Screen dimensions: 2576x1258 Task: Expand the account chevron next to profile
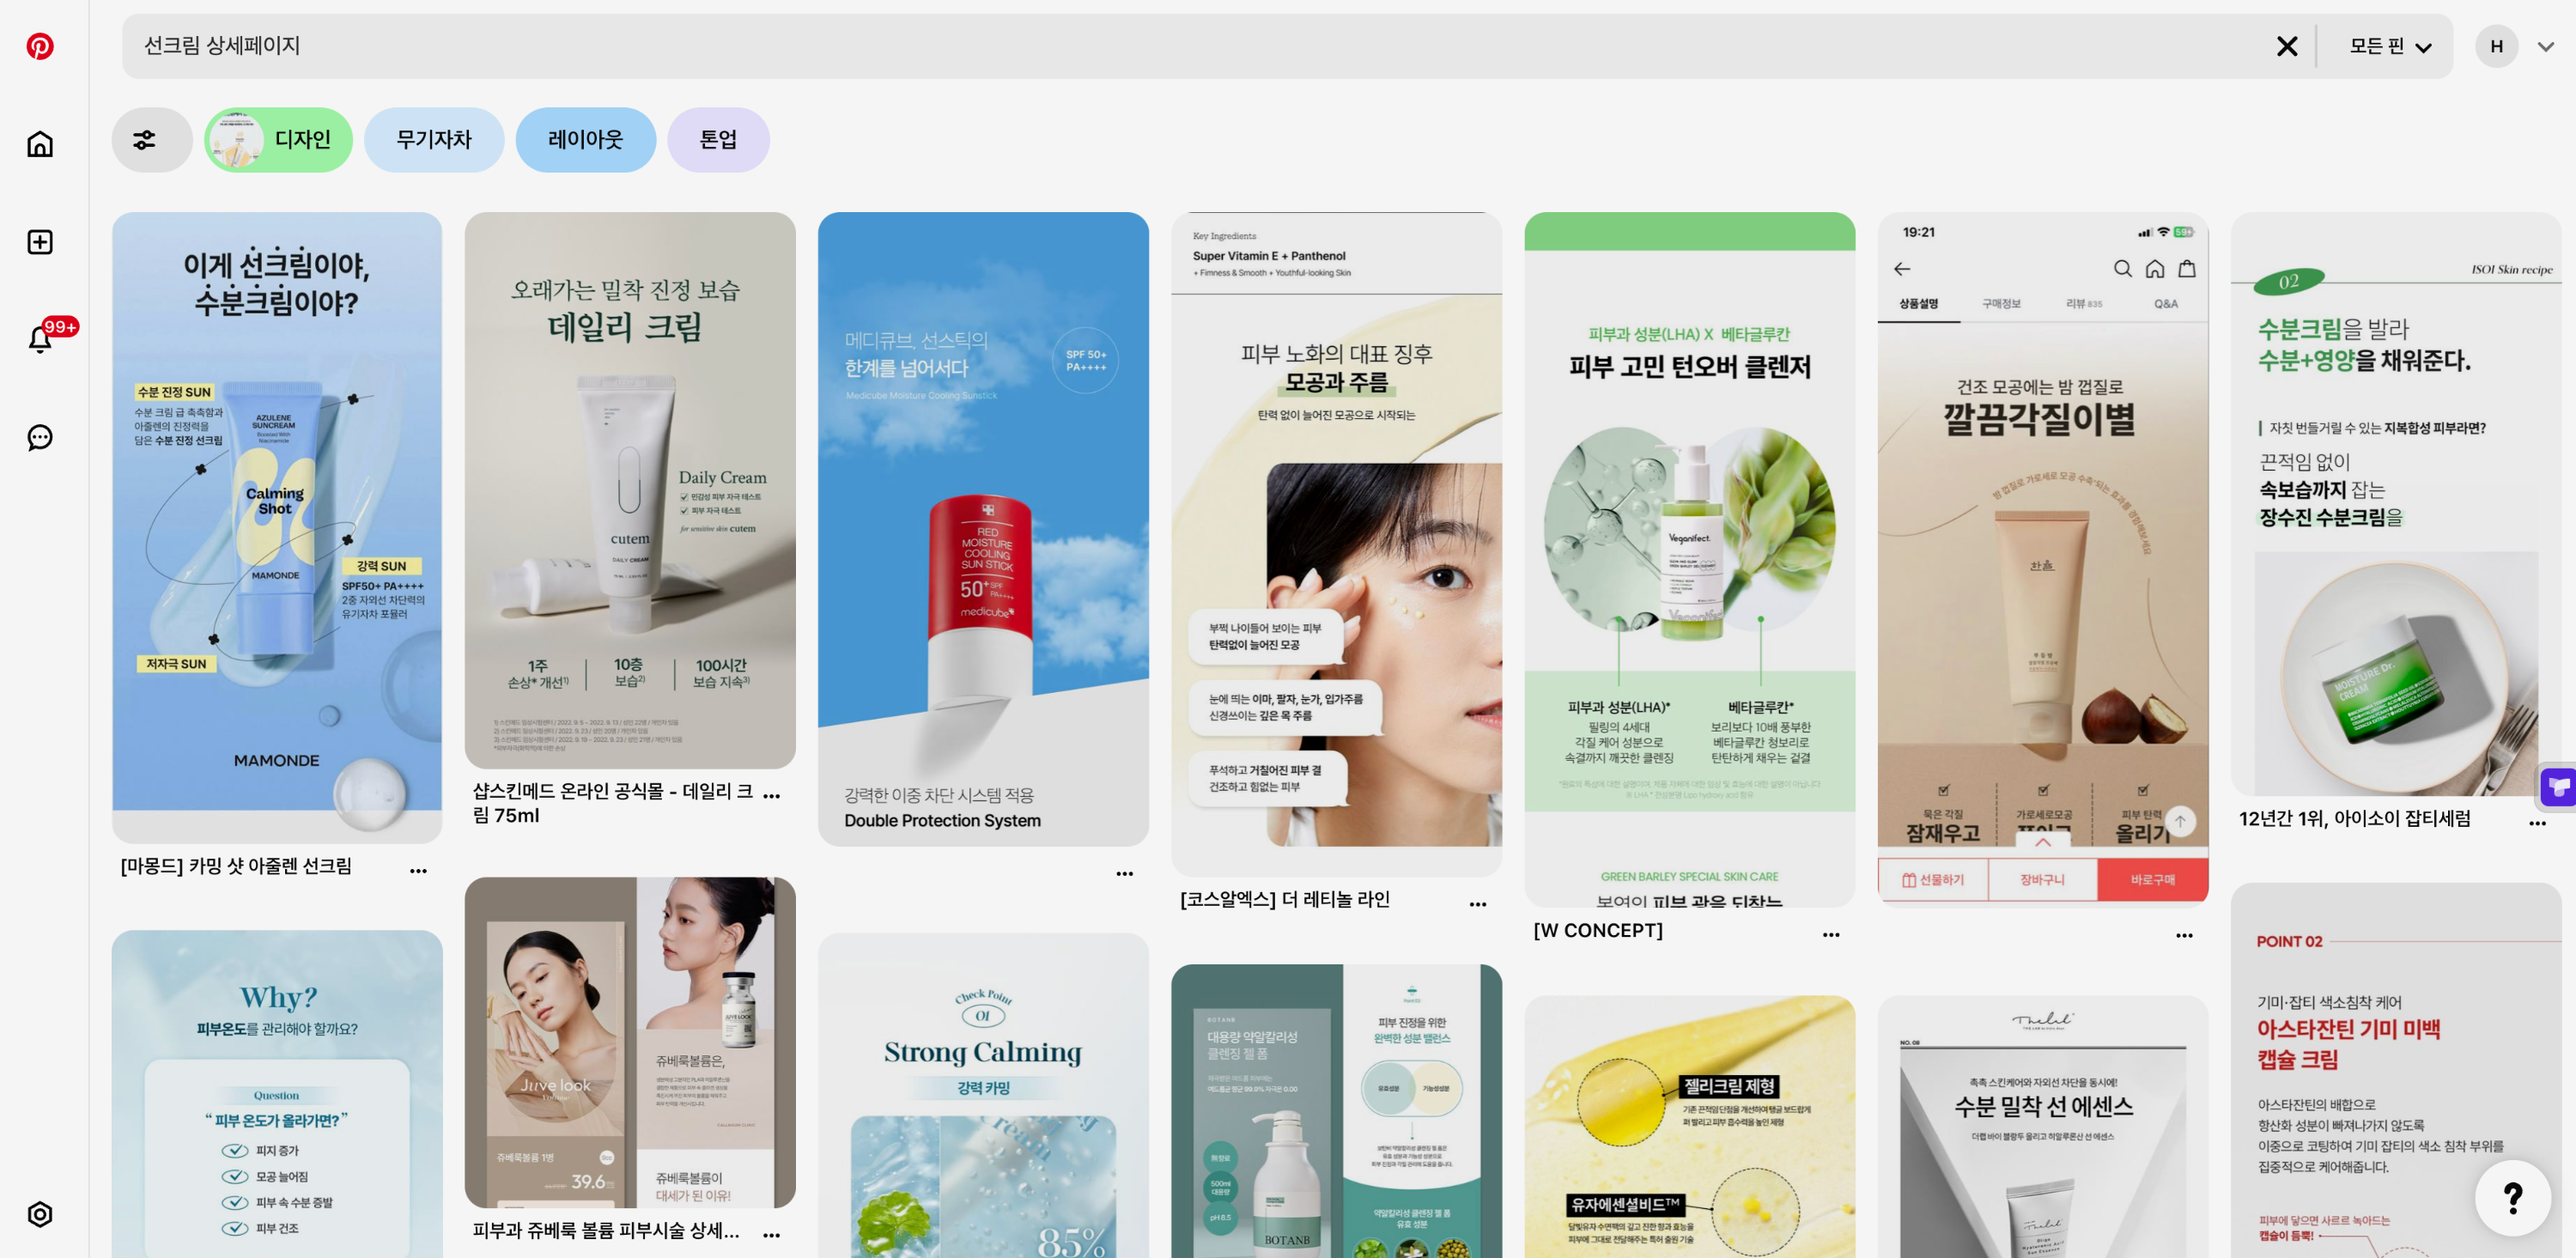(x=2546, y=46)
